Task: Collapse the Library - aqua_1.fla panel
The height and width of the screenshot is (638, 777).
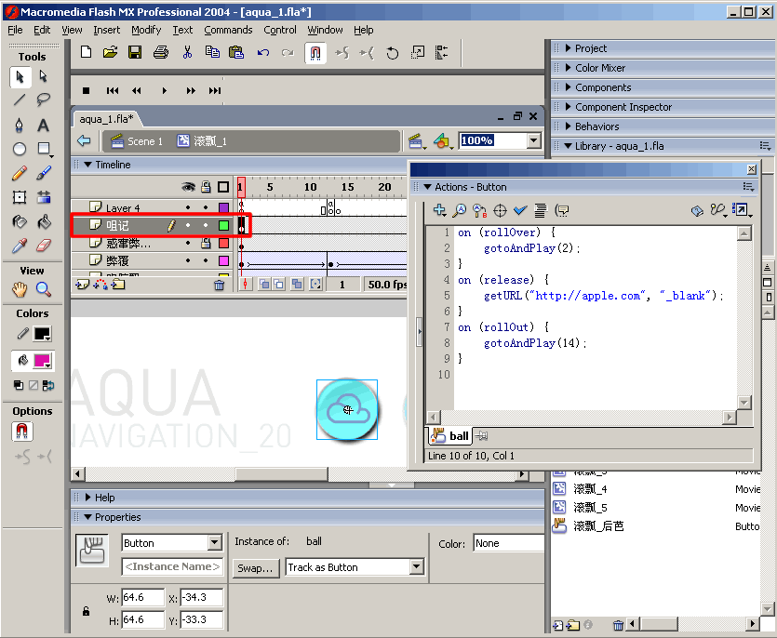Action: pyautogui.click(x=569, y=146)
